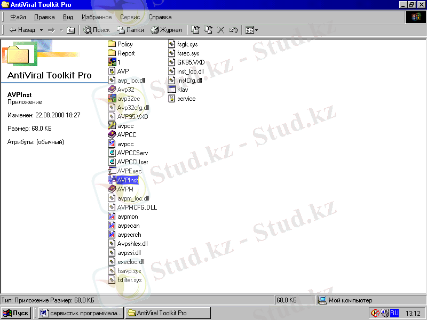
Task: Select the AVPCCServ application
Action: (128, 153)
